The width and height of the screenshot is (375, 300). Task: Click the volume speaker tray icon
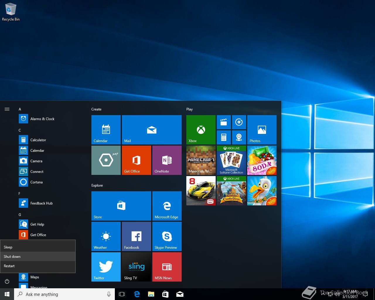pos(337,294)
